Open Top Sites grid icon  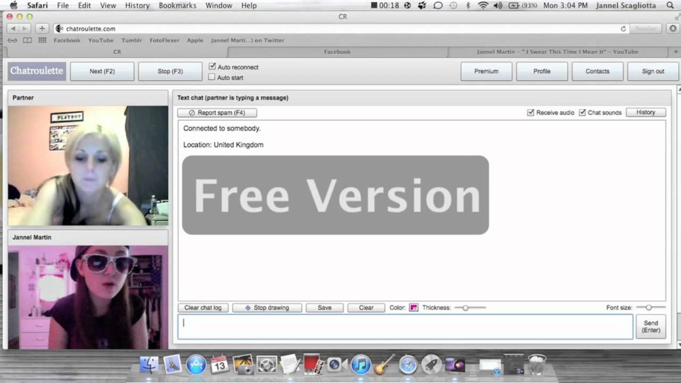[x=42, y=40]
